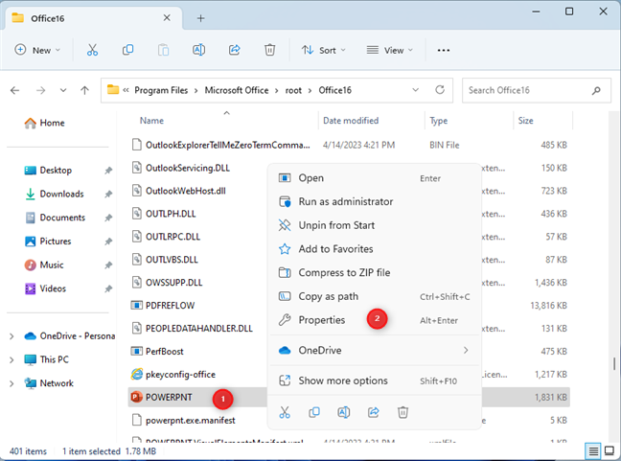Image resolution: width=621 pixels, height=461 pixels.
Task: Rename using the context menu rename icon
Action: [x=343, y=412]
